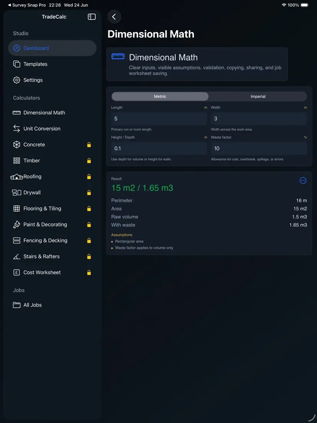Click the Timber grid icon
This screenshot has height=423, width=317.
[x=17, y=160]
